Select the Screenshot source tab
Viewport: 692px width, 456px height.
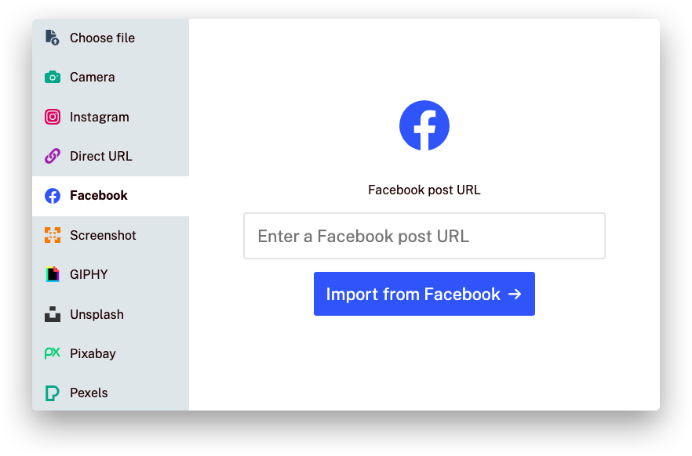point(111,235)
